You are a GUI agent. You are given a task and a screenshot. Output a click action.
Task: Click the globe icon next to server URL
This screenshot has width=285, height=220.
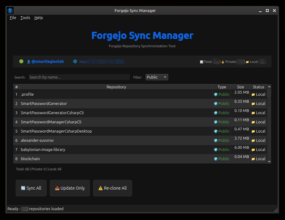pyautogui.click(x=75, y=61)
